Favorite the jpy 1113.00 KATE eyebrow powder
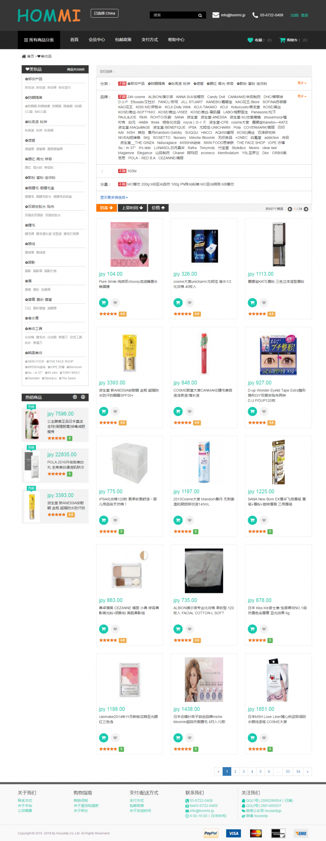Viewport: 326px width, 841px height. [x=264, y=303]
